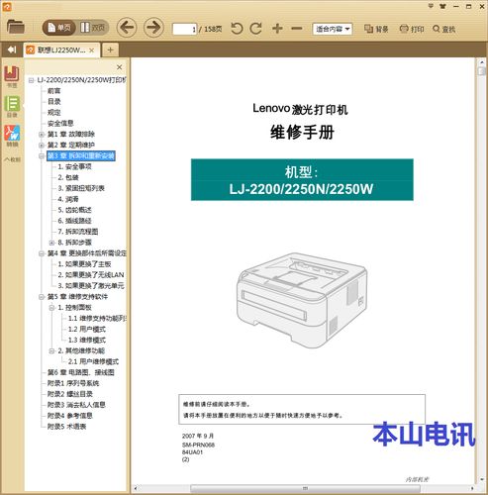Collapse the LJ-2200/2250N/2250W root node
The height and width of the screenshot is (495, 488).
click(x=31, y=80)
